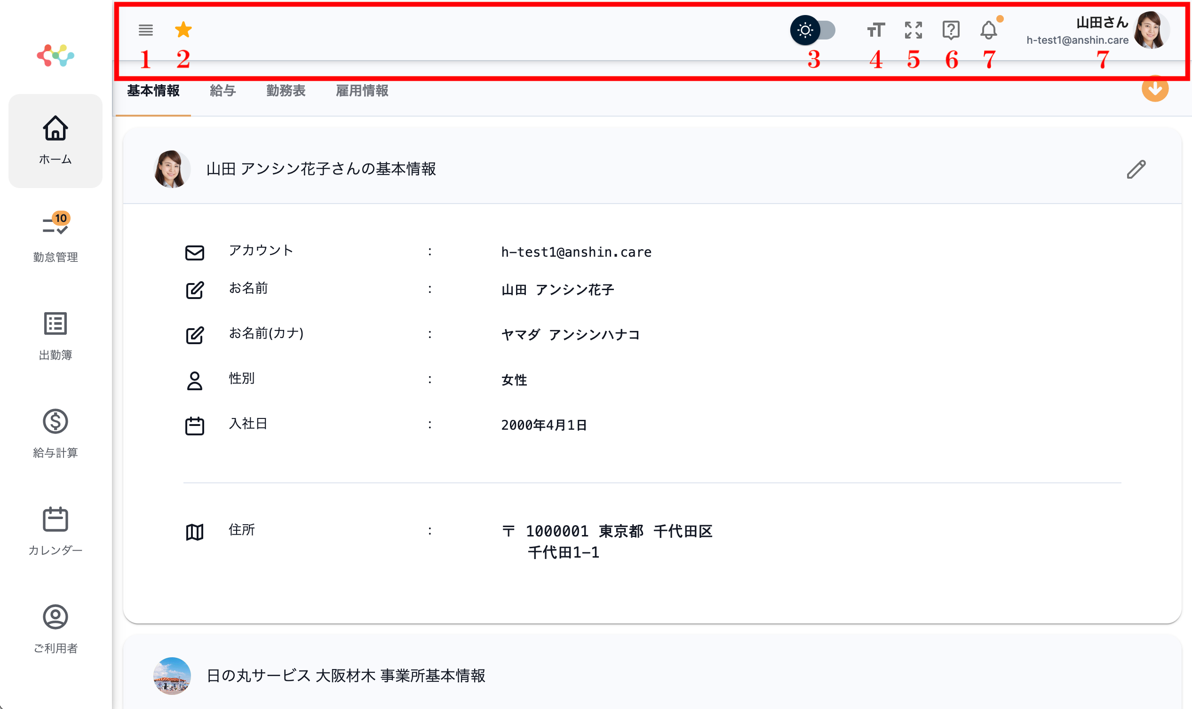Click the orange favorite star icon
This screenshot has width=1192, height=709.
pos(183,30)
